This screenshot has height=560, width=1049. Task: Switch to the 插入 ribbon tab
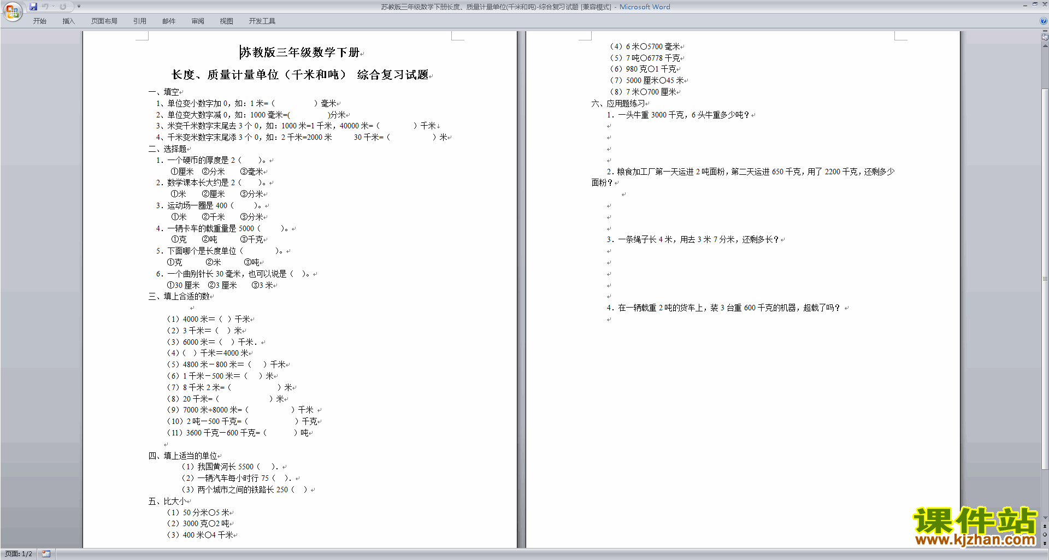click(x=68, y=21)
